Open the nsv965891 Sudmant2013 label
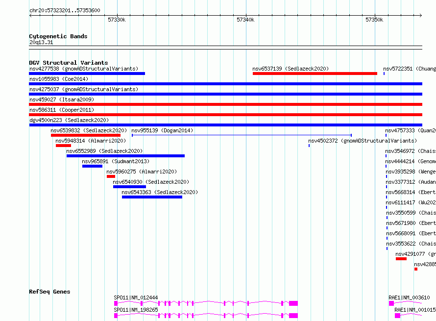The image size is (436, 321). 116,161
